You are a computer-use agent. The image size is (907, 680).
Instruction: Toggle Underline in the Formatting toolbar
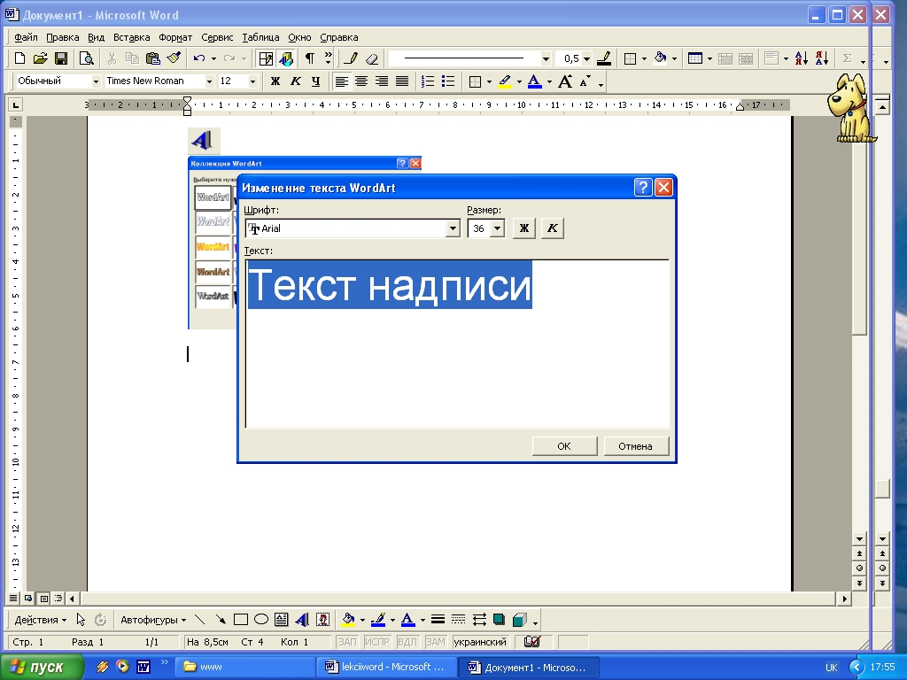(316, 81)
